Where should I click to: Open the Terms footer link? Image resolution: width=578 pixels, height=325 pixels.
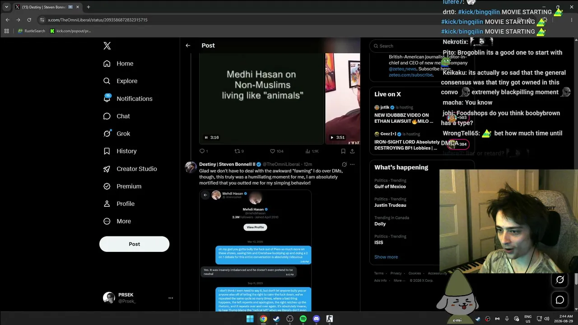tap(379, 273)
